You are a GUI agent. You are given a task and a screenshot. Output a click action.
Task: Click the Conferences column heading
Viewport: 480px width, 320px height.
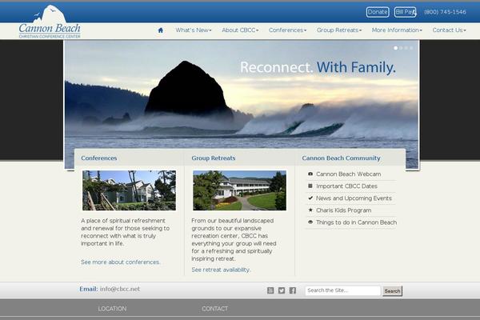tap(99, 158)
